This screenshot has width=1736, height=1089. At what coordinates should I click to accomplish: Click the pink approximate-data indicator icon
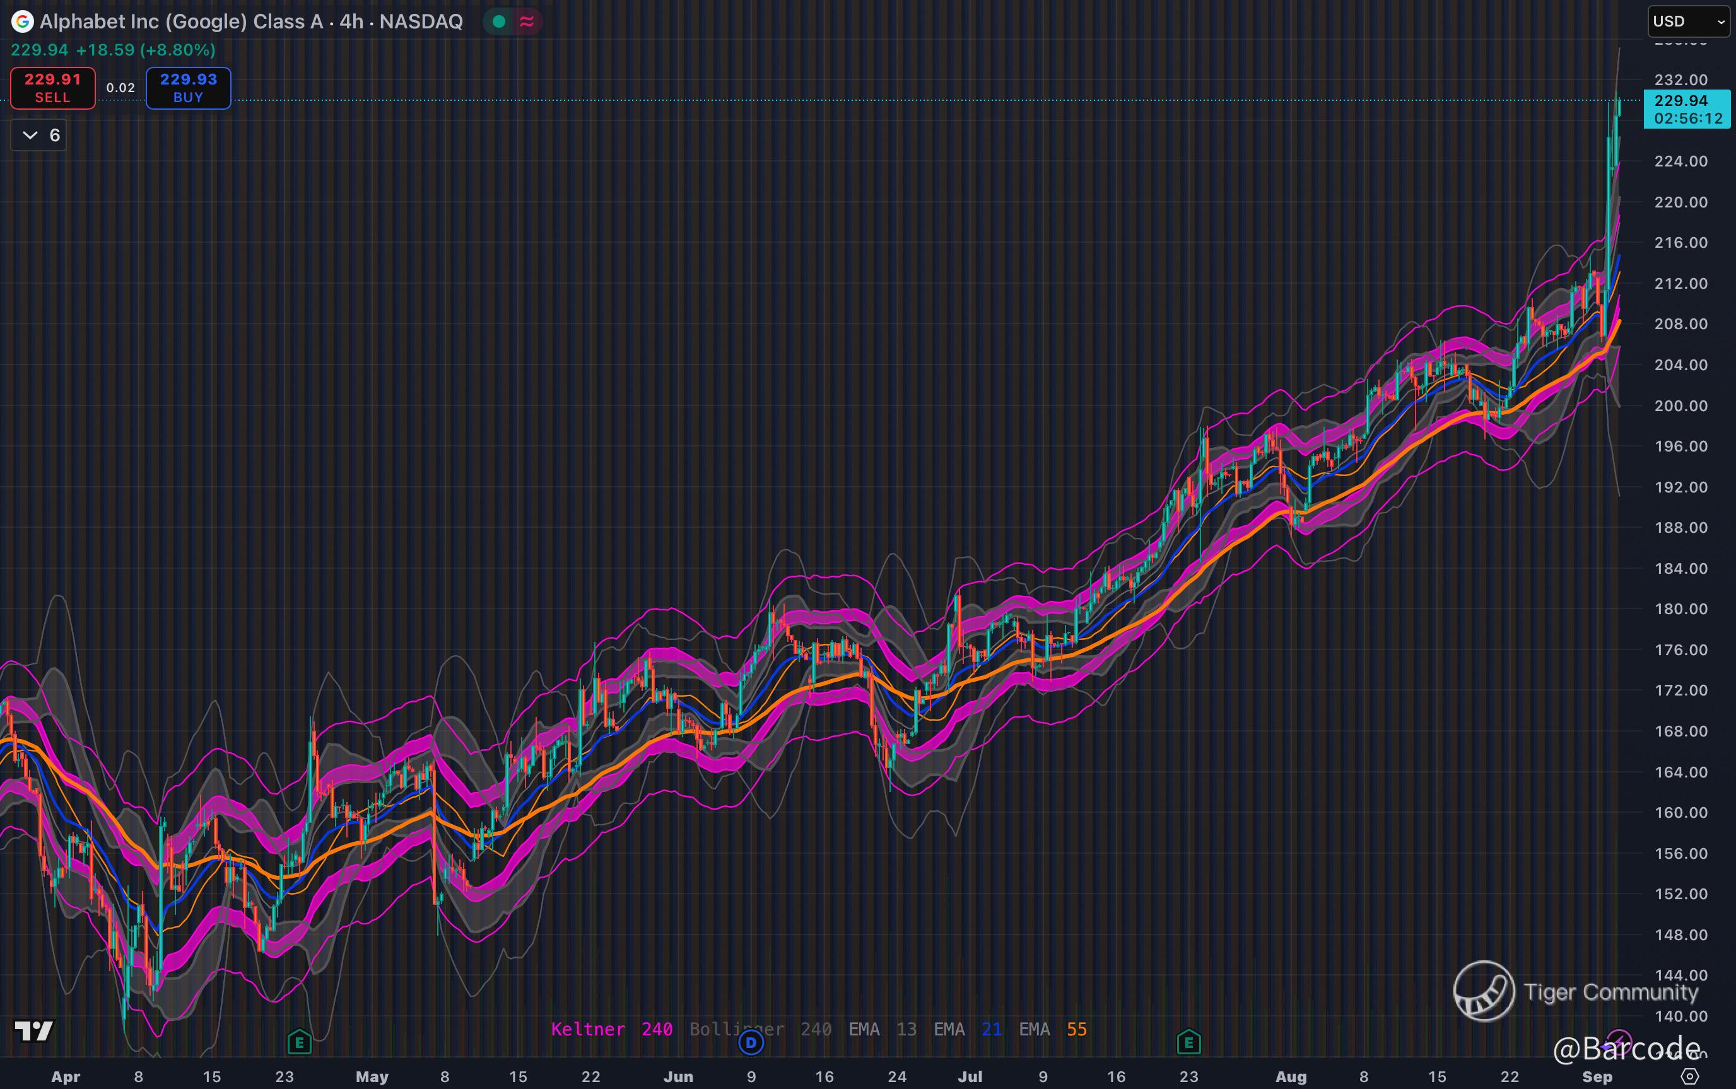[x=527, y=21]
